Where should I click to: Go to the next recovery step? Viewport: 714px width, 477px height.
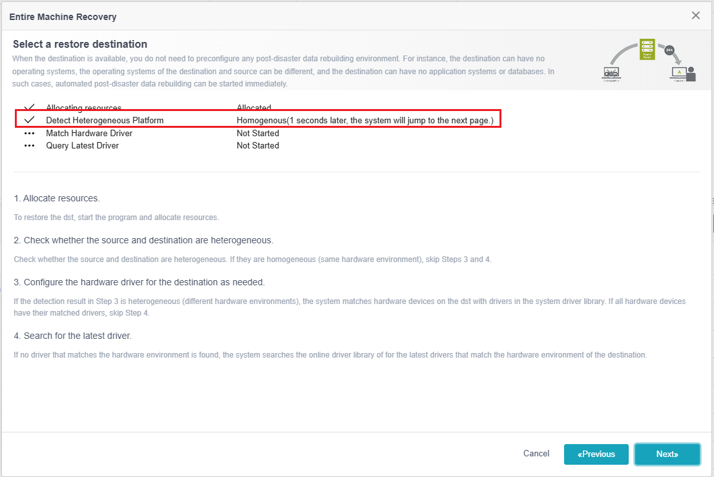(x=667, y=454)
